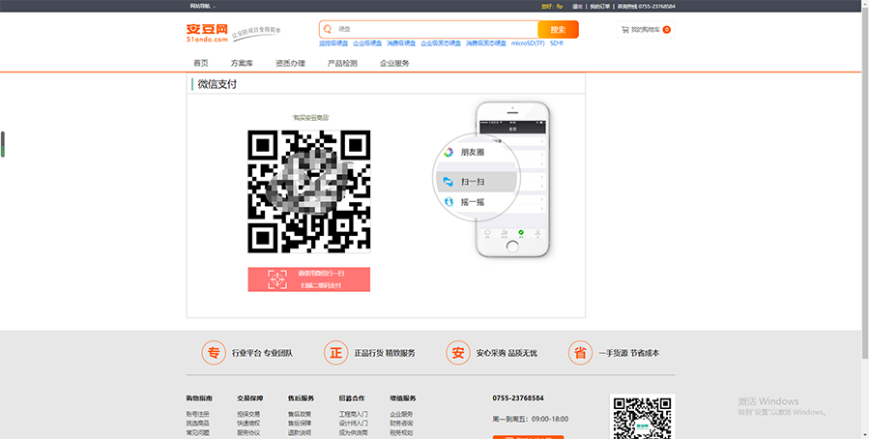Screen dimensions: 869x439
Task: Click the 服务协议 footer link
Action: (248, 433)
